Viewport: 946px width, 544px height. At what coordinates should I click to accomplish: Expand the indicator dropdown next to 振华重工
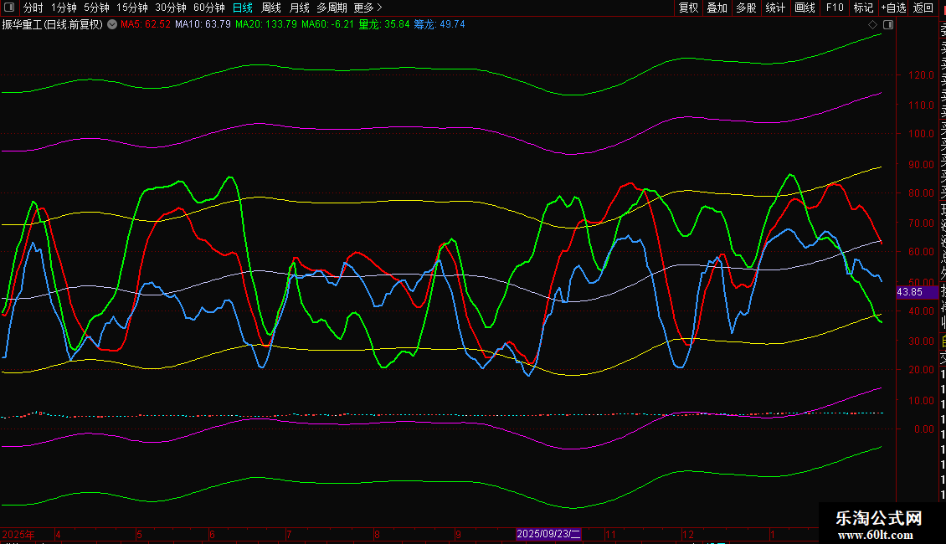[x=112, y=24]
